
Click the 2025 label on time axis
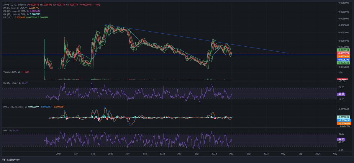pyautogui.click(x=266, y=154)
